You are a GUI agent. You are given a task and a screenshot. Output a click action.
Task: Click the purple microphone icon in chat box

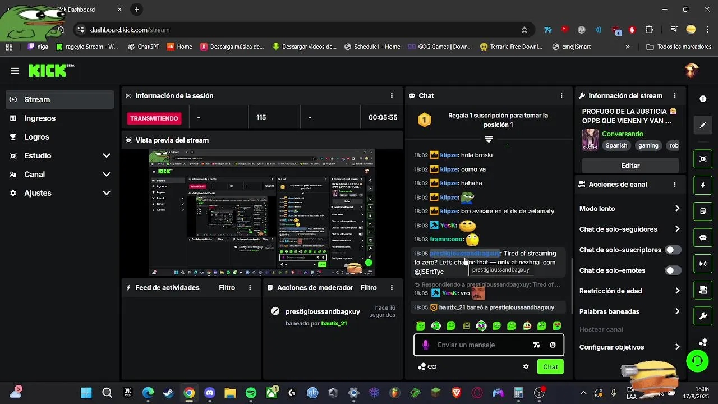pyautogui.click(x=426, y=345)
